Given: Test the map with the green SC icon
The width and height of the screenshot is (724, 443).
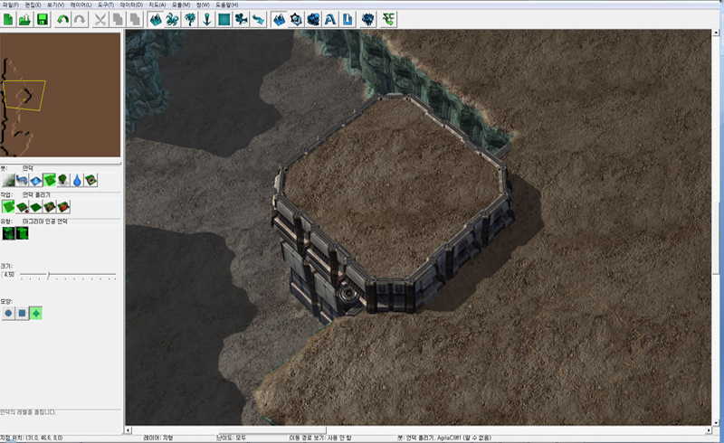Looking at the screenshot, I should point(389,19).
